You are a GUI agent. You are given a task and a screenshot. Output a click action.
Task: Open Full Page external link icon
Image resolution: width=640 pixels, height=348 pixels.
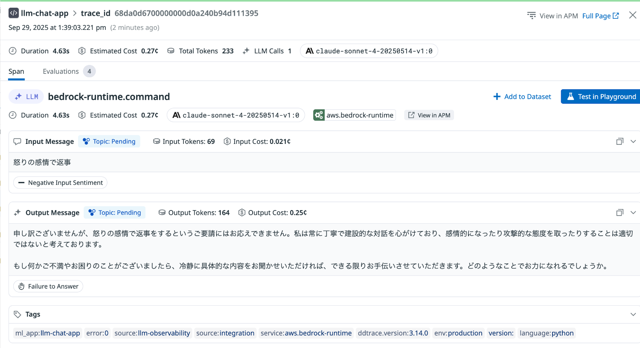(x=616, y=16)
